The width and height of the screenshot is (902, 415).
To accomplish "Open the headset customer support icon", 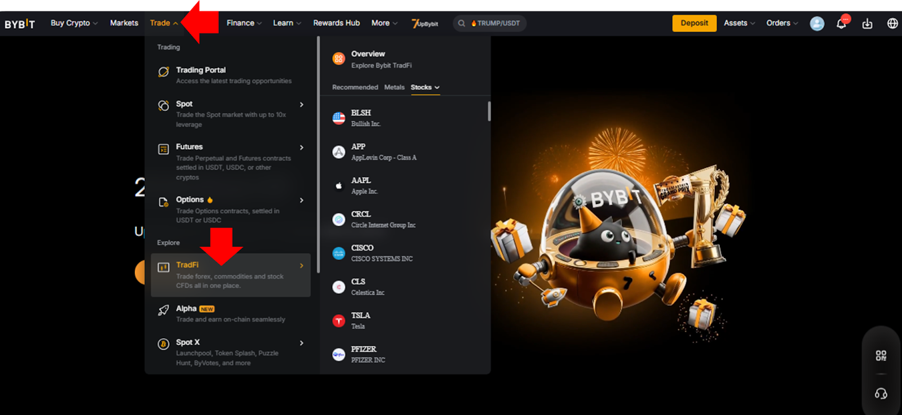I will click(881, 394).
